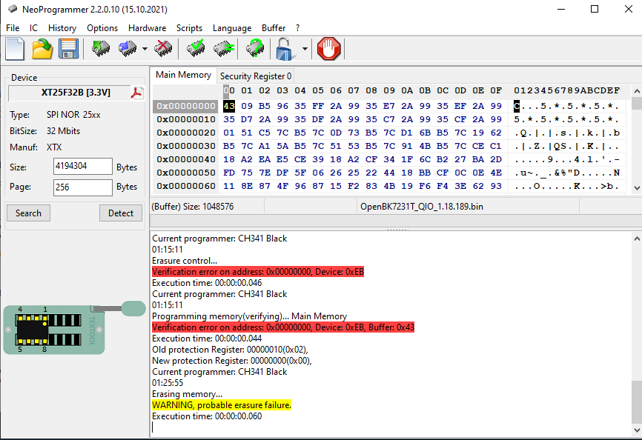Screen dimensions: 642x440
Task: Select address row 0x00000050
Action: [x=186, y=173]
